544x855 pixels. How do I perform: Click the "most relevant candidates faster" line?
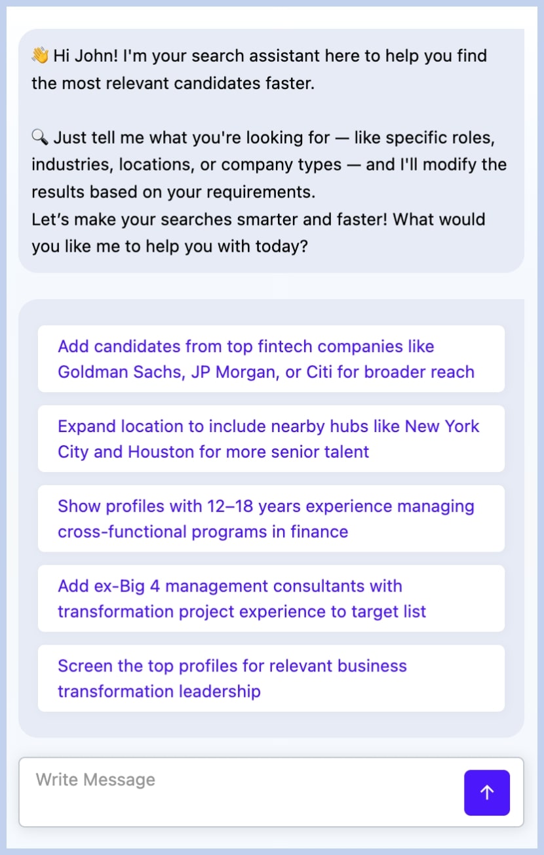[173, 83]
